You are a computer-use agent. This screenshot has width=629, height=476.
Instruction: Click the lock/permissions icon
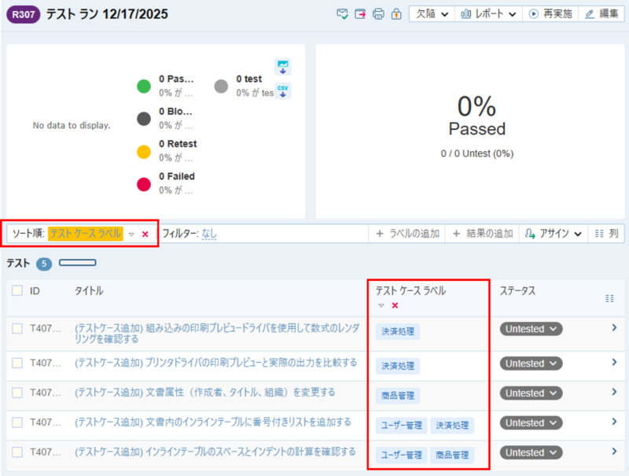[396, 13]
